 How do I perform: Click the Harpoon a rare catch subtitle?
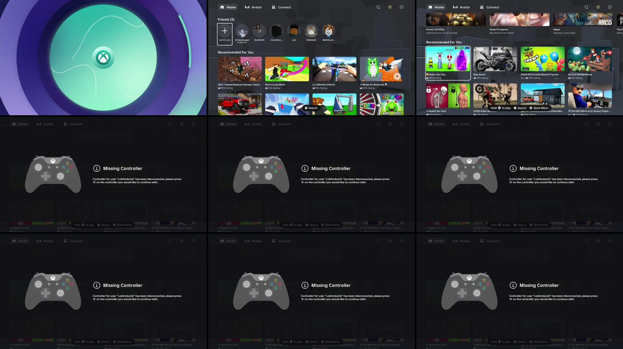[x=564, y=33]
